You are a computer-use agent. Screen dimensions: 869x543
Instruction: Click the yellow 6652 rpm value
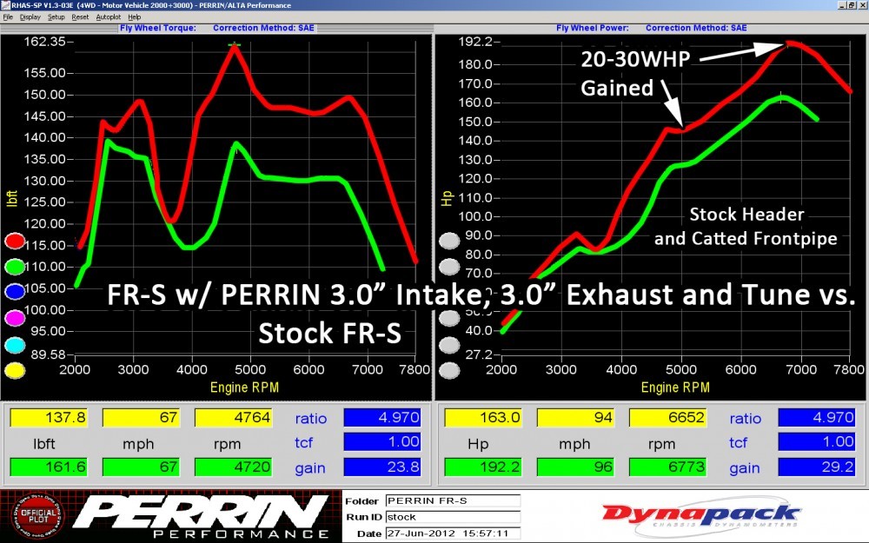(667, 417)
